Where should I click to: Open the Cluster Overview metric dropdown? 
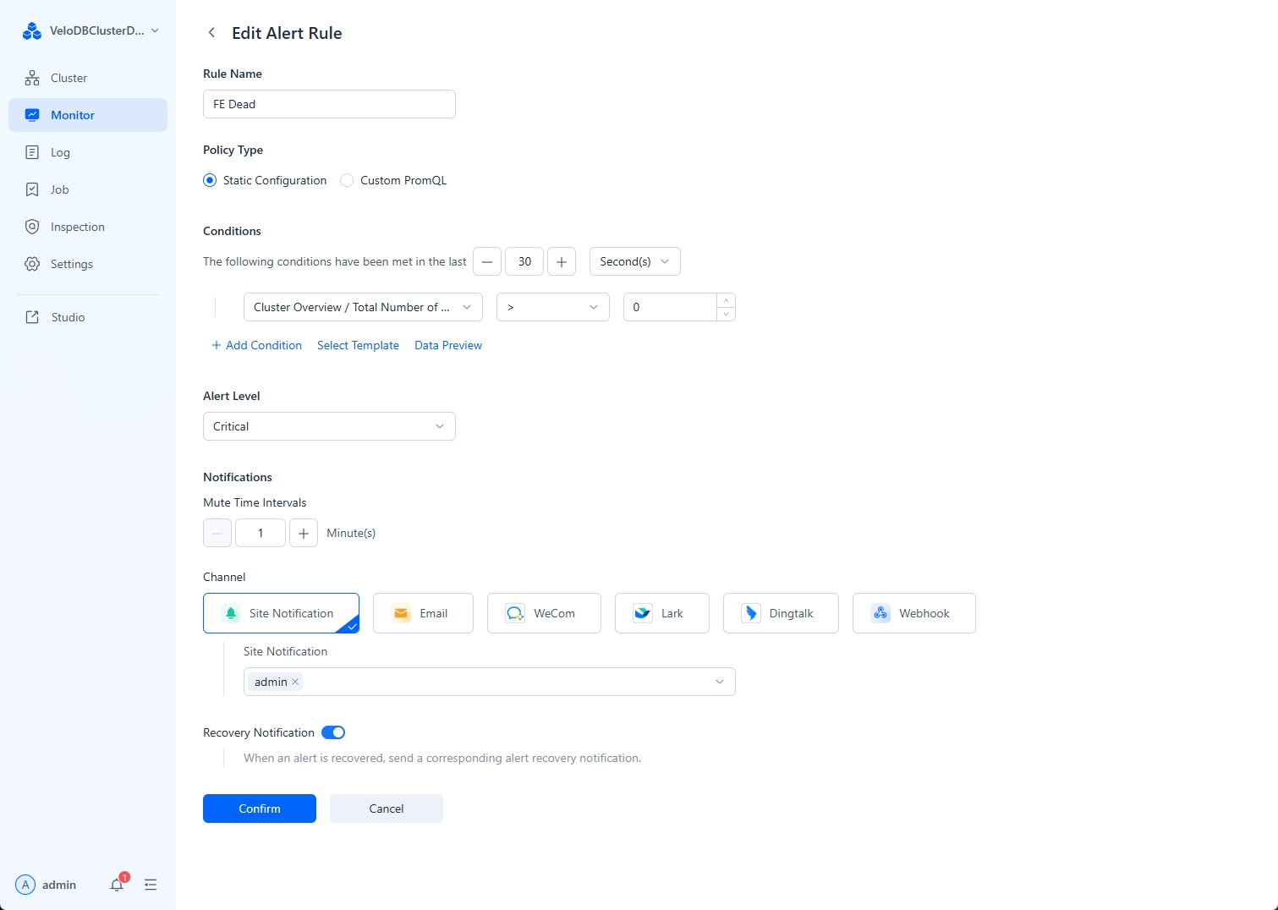pos(362,307)
